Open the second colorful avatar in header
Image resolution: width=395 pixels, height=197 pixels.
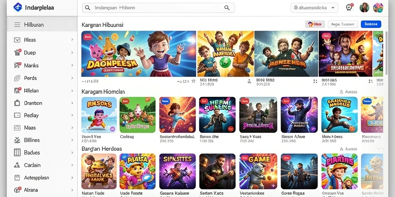pyautogui.click(x=378, y=8)
